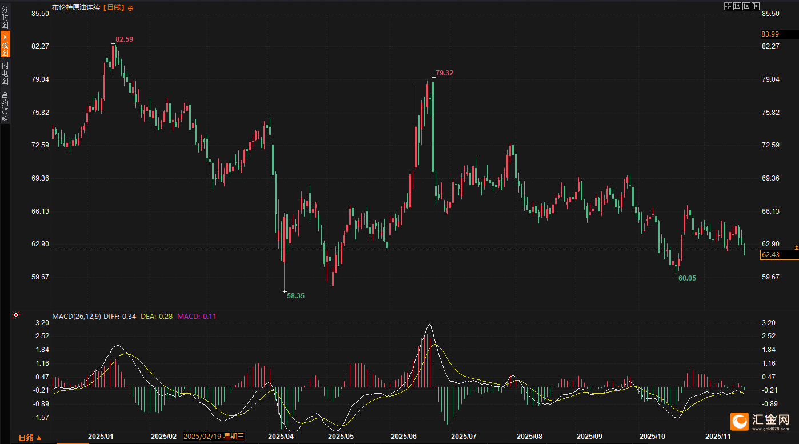Click the exit arrow icon at top right
Screen dimensions: 799x444
tap(756, 6)
